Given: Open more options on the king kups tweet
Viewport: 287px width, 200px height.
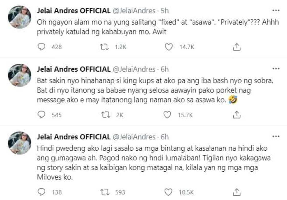Looking at the screenshot, I should click(x=276, y=69).
